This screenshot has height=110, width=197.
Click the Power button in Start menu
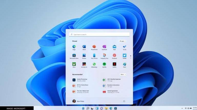pos(124,101)
